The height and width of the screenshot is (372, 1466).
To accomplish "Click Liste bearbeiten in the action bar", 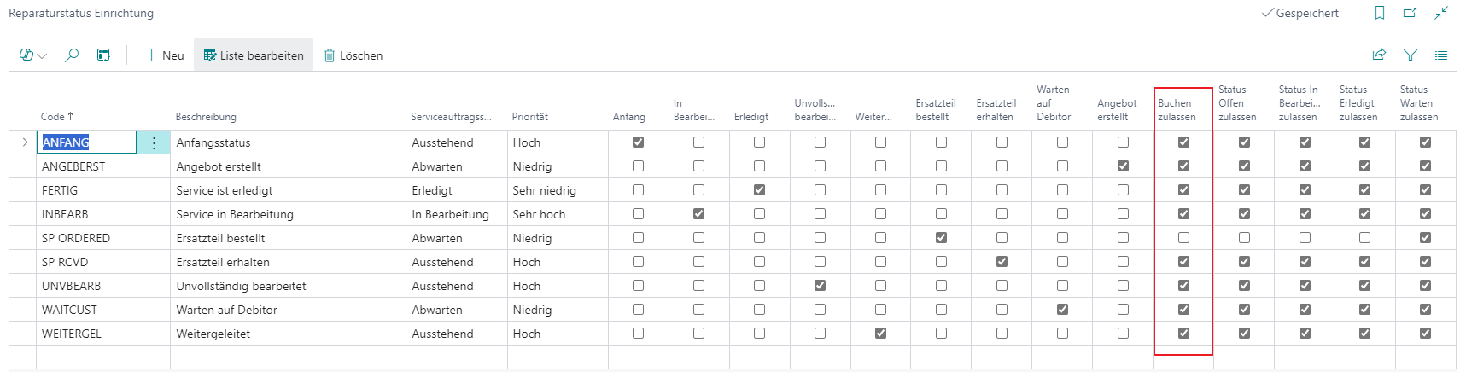I will (254, 55).
